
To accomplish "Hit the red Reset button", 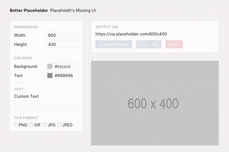I will 174,44.
